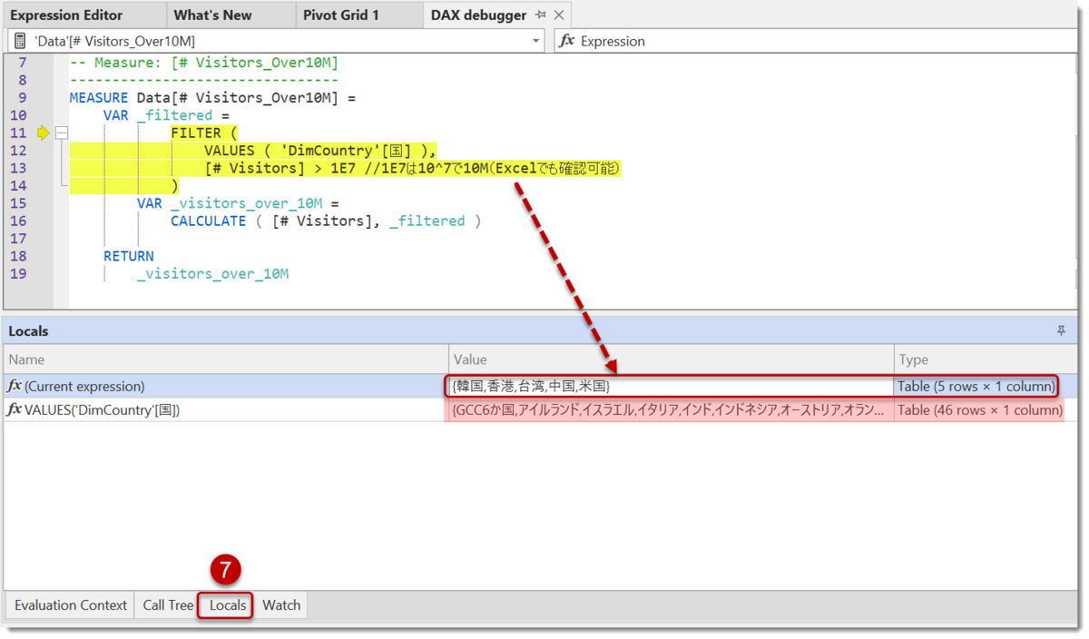The image size is (1089, 639).
Task: Click the value starting with GCC6か国
Action: pos(670,410)
